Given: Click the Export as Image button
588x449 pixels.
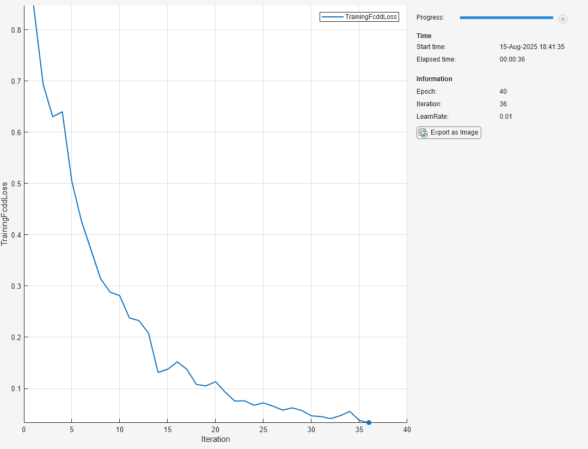Looking at the screenshot, I should (x=449, y=132).
